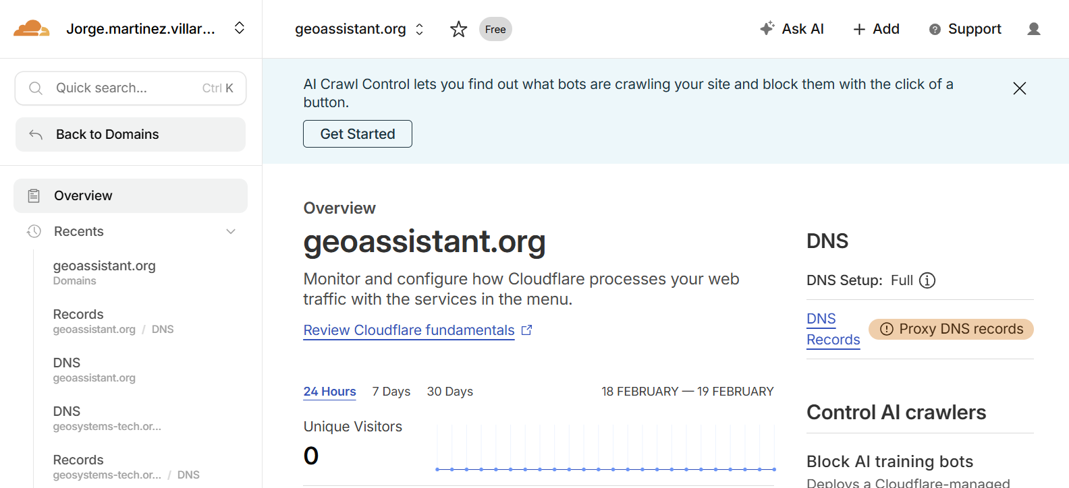Collapse the Recents section chevron
The width and height of the screenshot is (1069, 488).
tap(231, 231)
